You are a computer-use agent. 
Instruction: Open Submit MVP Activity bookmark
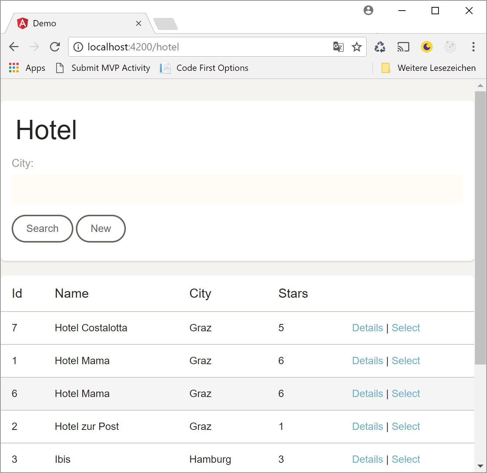point(103,68)
